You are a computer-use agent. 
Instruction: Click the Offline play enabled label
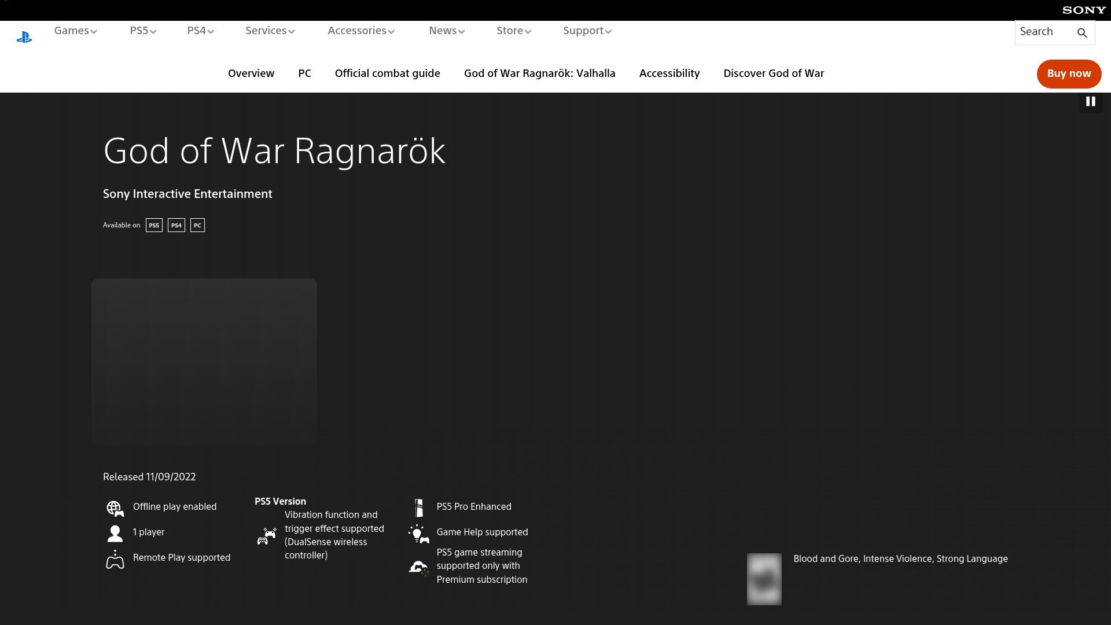coord(175,507)
